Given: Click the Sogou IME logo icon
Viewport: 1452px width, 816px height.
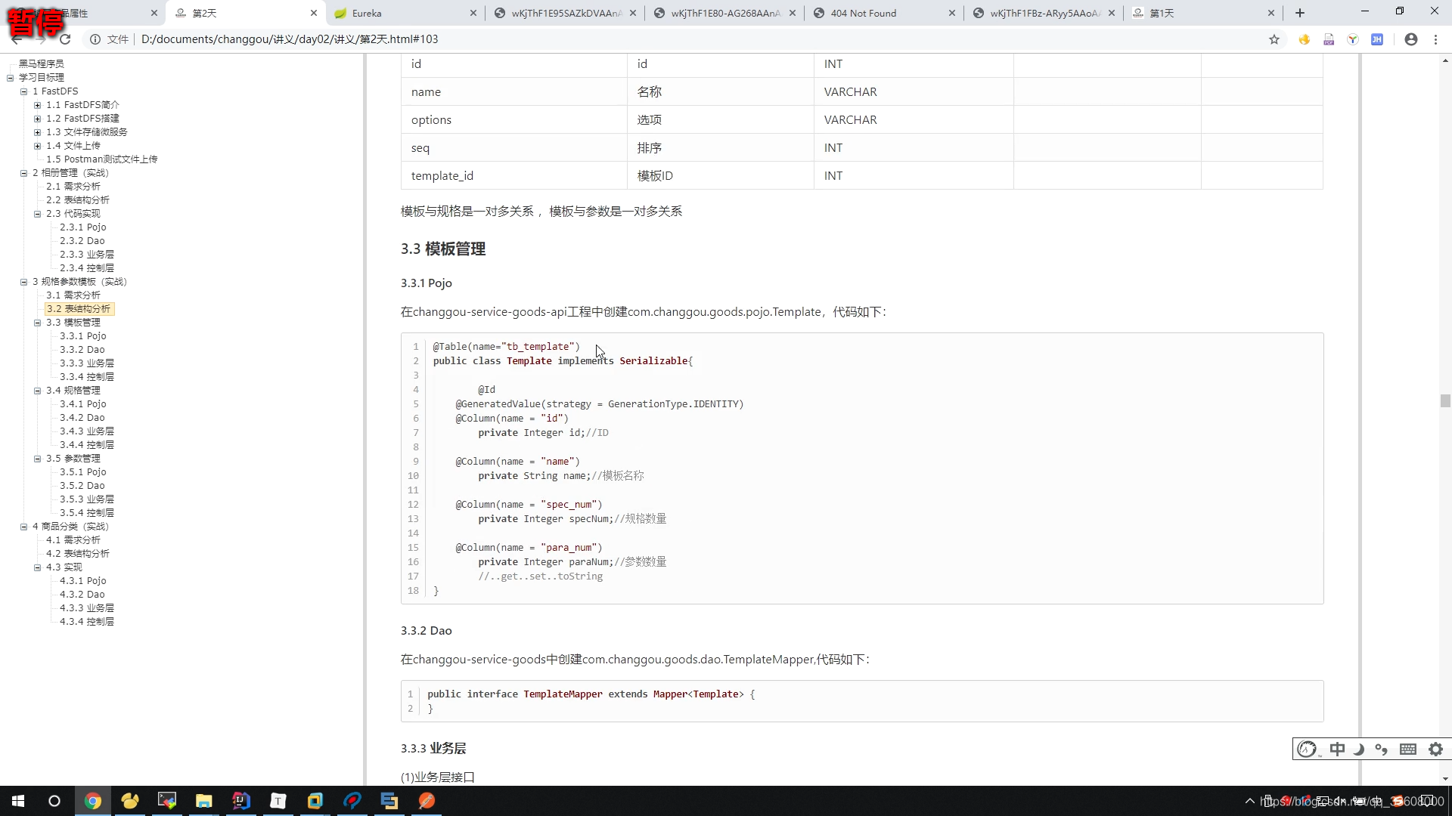Looking at the screenshot, I should pyautogui.click(x=1307, y=749).
